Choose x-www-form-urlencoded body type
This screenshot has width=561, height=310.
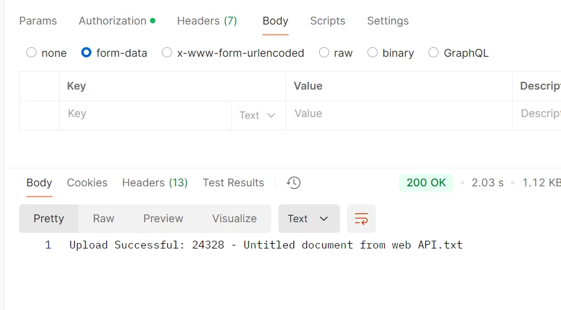coord(167,53)
